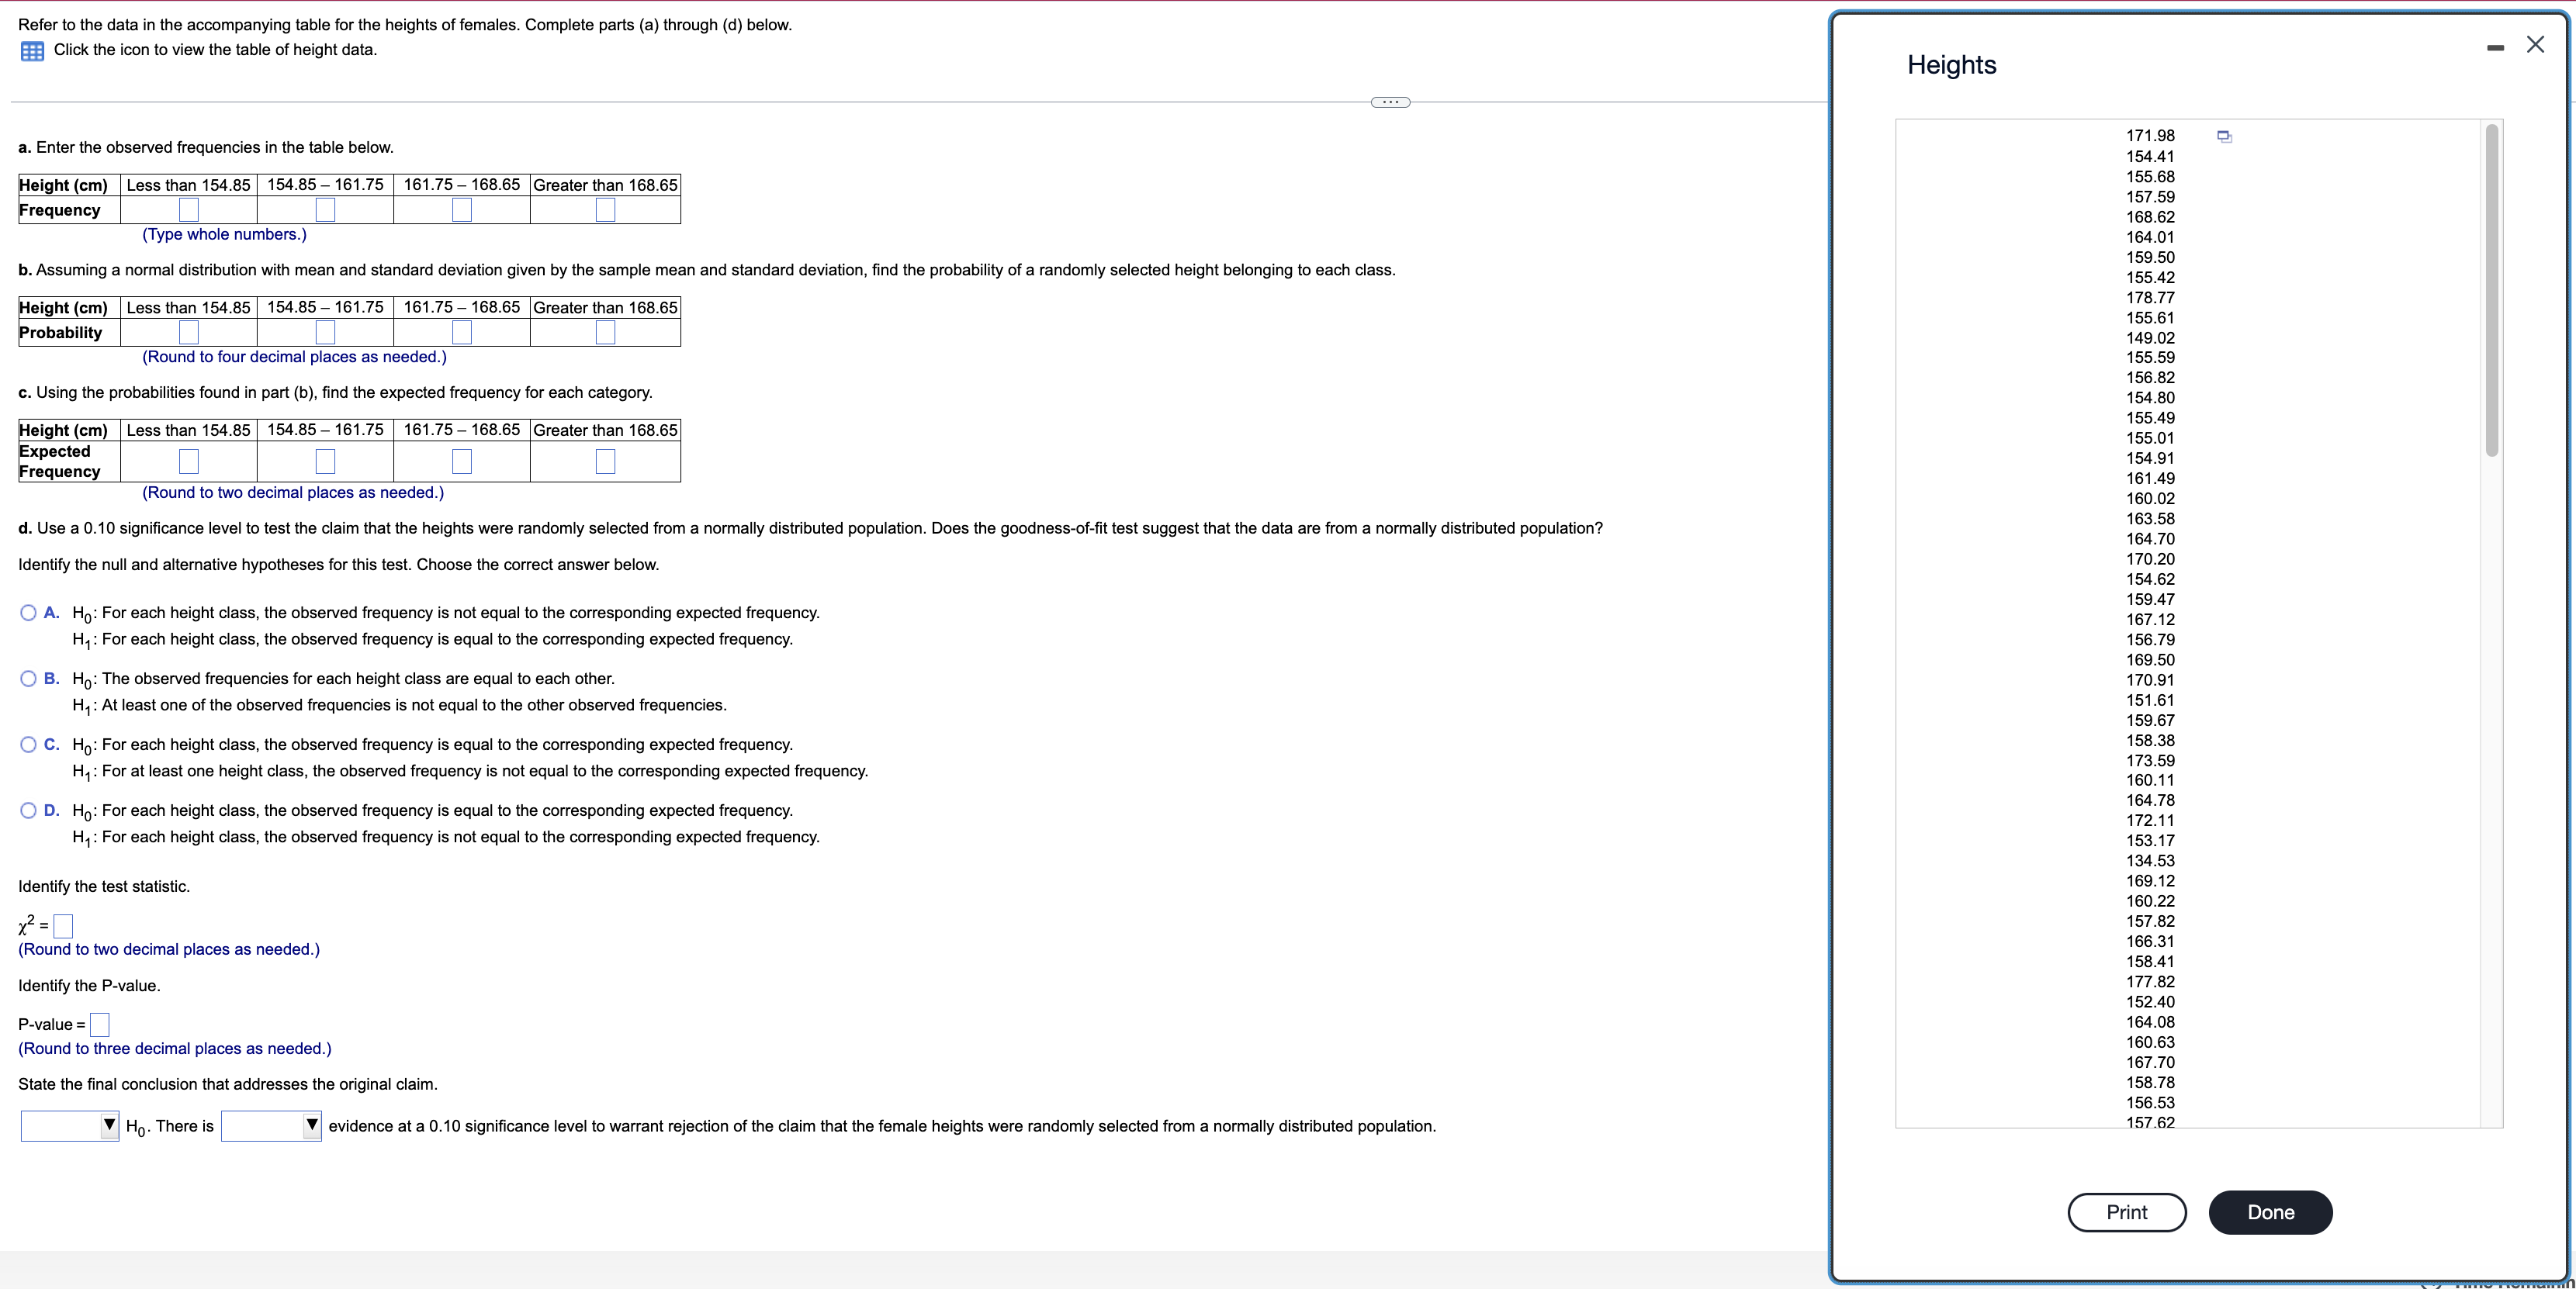Select hypothesis option B radio button
Viewport: 2576px width, 1289px height.
tap(27, 678)
